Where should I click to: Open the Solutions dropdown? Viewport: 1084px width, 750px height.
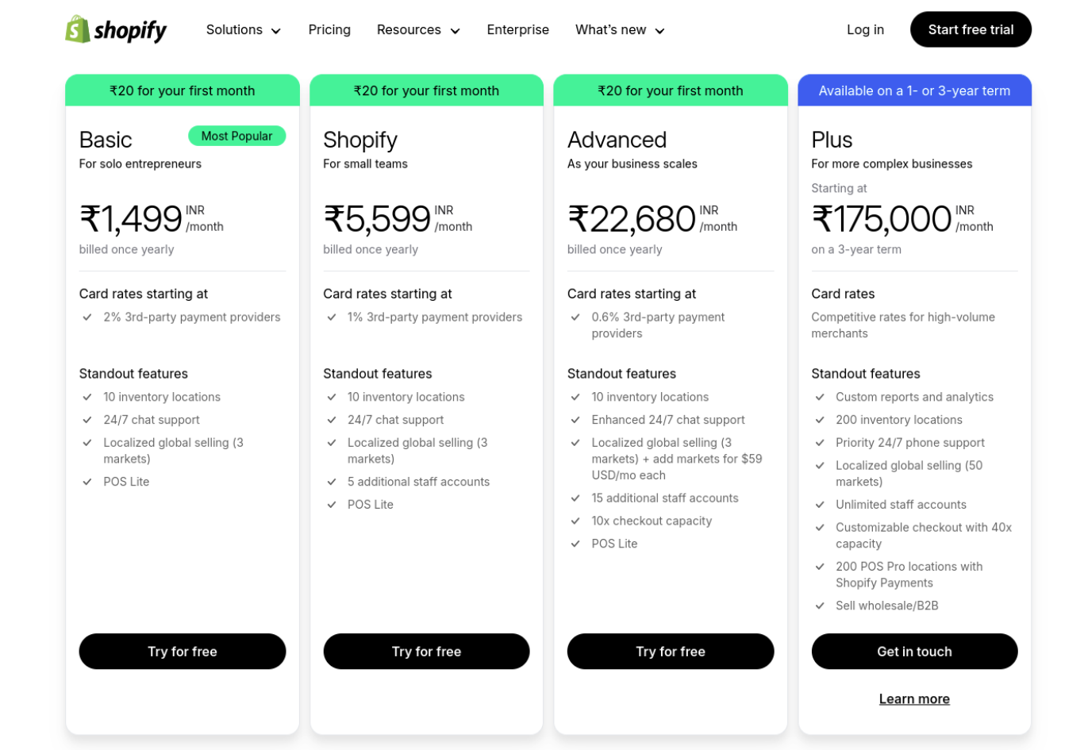[243, 29]
